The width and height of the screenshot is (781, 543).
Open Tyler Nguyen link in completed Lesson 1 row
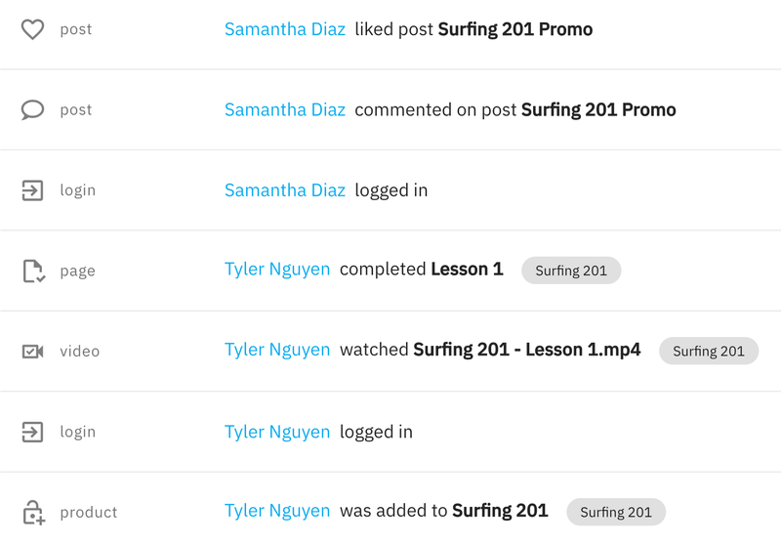pyautogui.click(x=277, y=270)
